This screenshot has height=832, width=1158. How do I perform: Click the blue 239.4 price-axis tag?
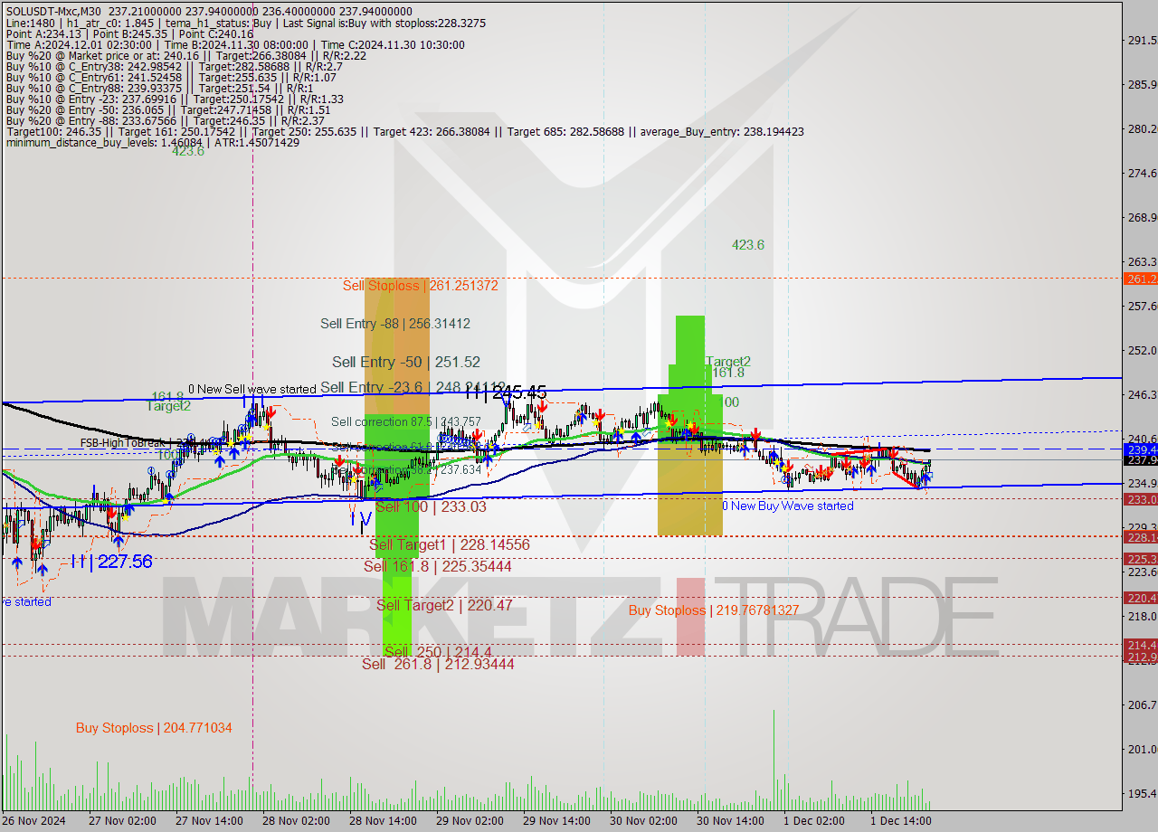tap(1140, 449)
